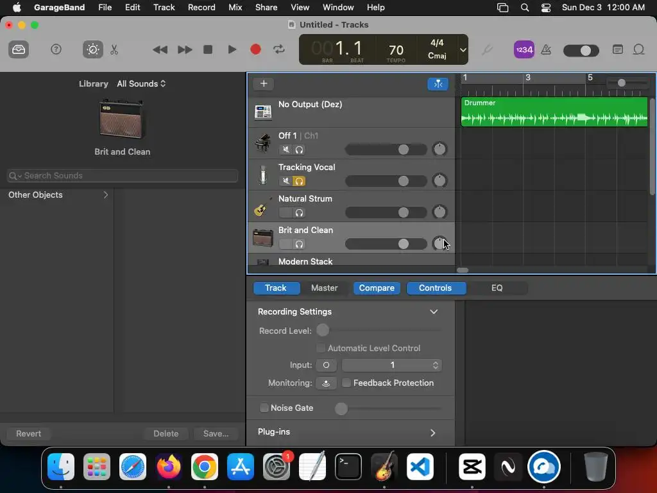
Task: Click the Tuner fork icon
Action: tap(486, 50)
